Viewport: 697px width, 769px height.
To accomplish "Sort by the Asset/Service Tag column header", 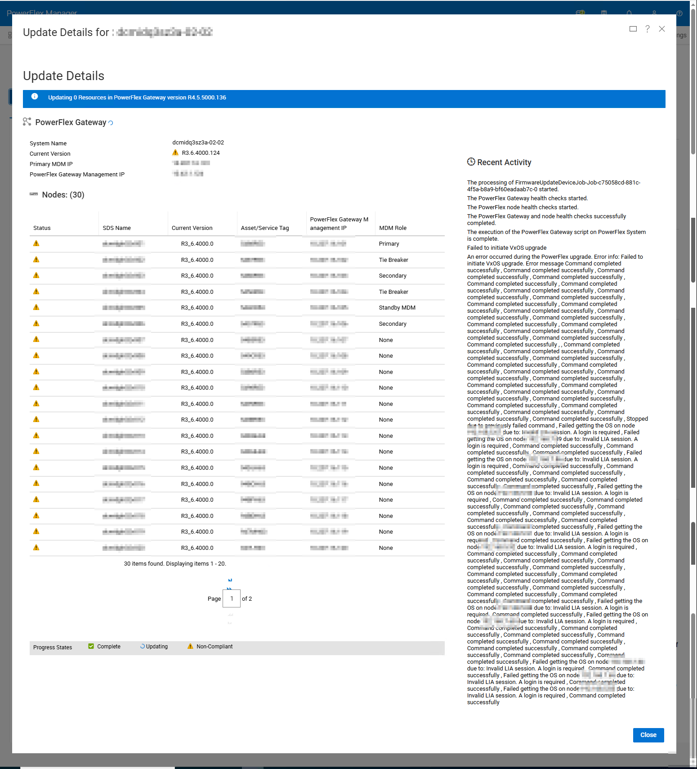I will click(265, 228).
